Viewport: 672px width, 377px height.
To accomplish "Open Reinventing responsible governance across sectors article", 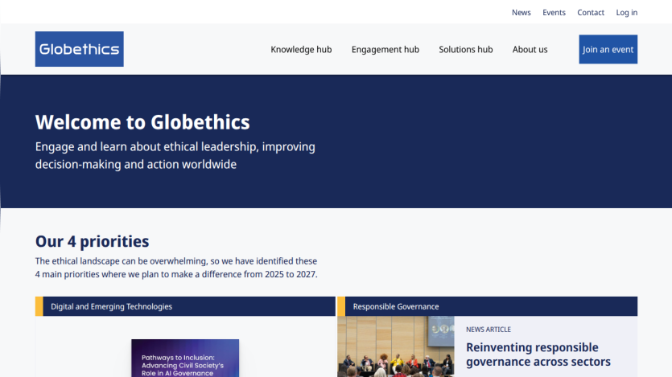I will (538, 354).
